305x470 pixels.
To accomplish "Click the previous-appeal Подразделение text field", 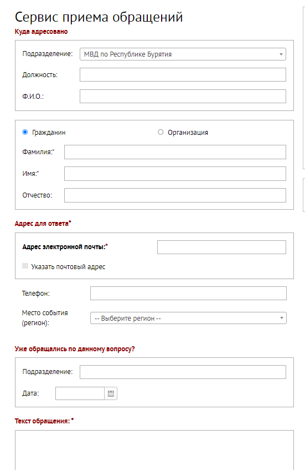I will (x=183, y=372).
